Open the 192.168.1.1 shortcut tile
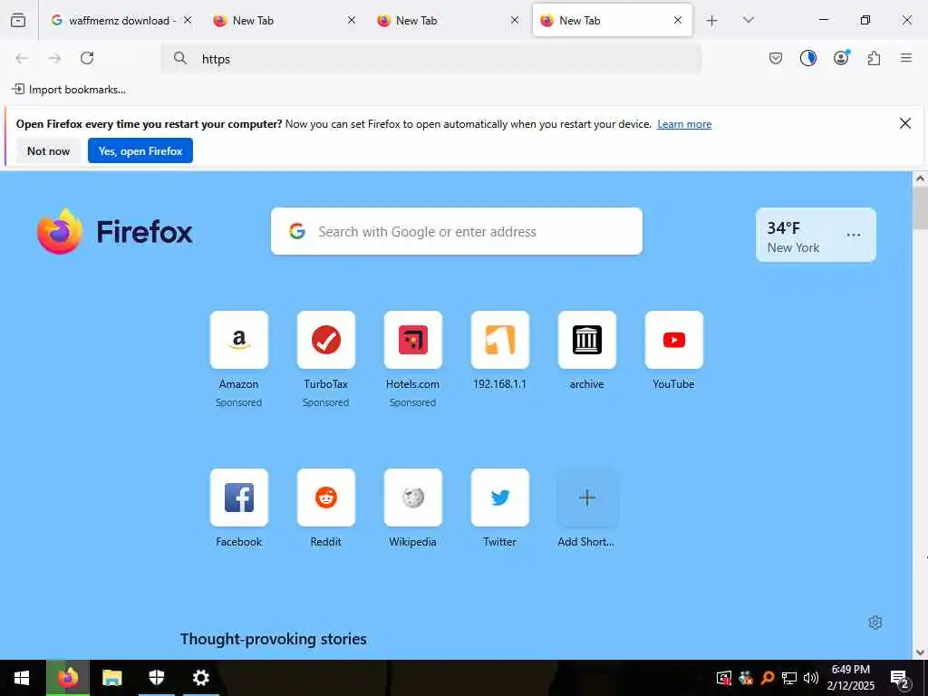The width and height of the screenshot is (928, 696). 500,341
